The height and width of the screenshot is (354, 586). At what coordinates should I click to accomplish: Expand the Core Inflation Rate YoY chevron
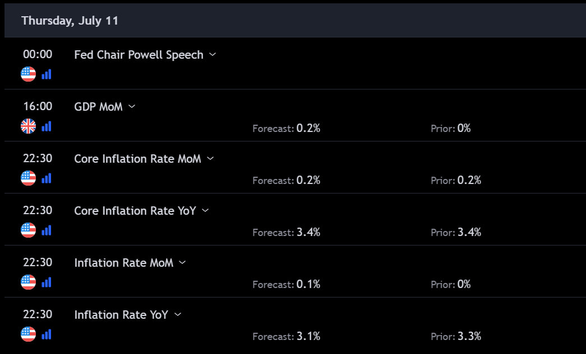click(x=205, y=210)
